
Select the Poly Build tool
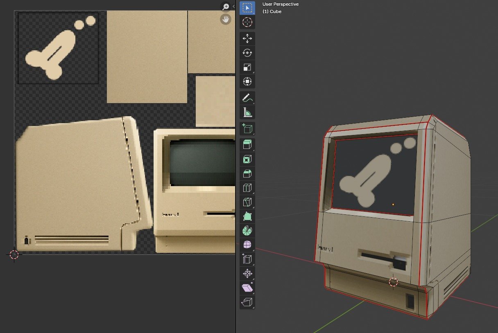pos(247,217)
